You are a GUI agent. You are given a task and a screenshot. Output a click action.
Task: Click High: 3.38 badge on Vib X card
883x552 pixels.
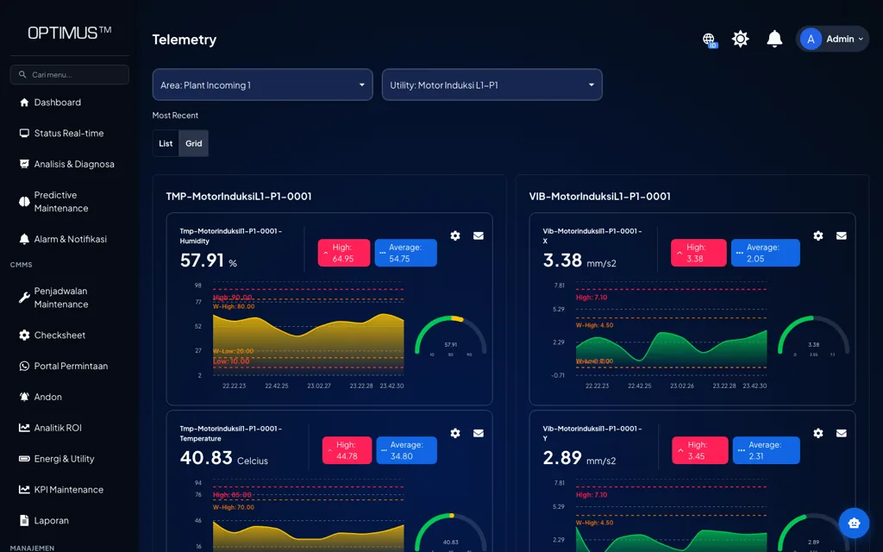[x=698, y=253]
